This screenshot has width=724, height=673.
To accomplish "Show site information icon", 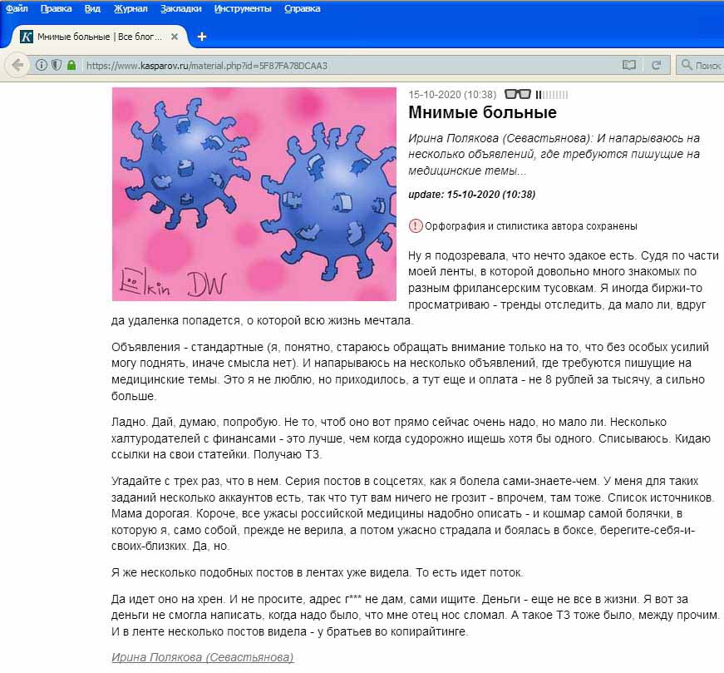I will tap(41, 65).
